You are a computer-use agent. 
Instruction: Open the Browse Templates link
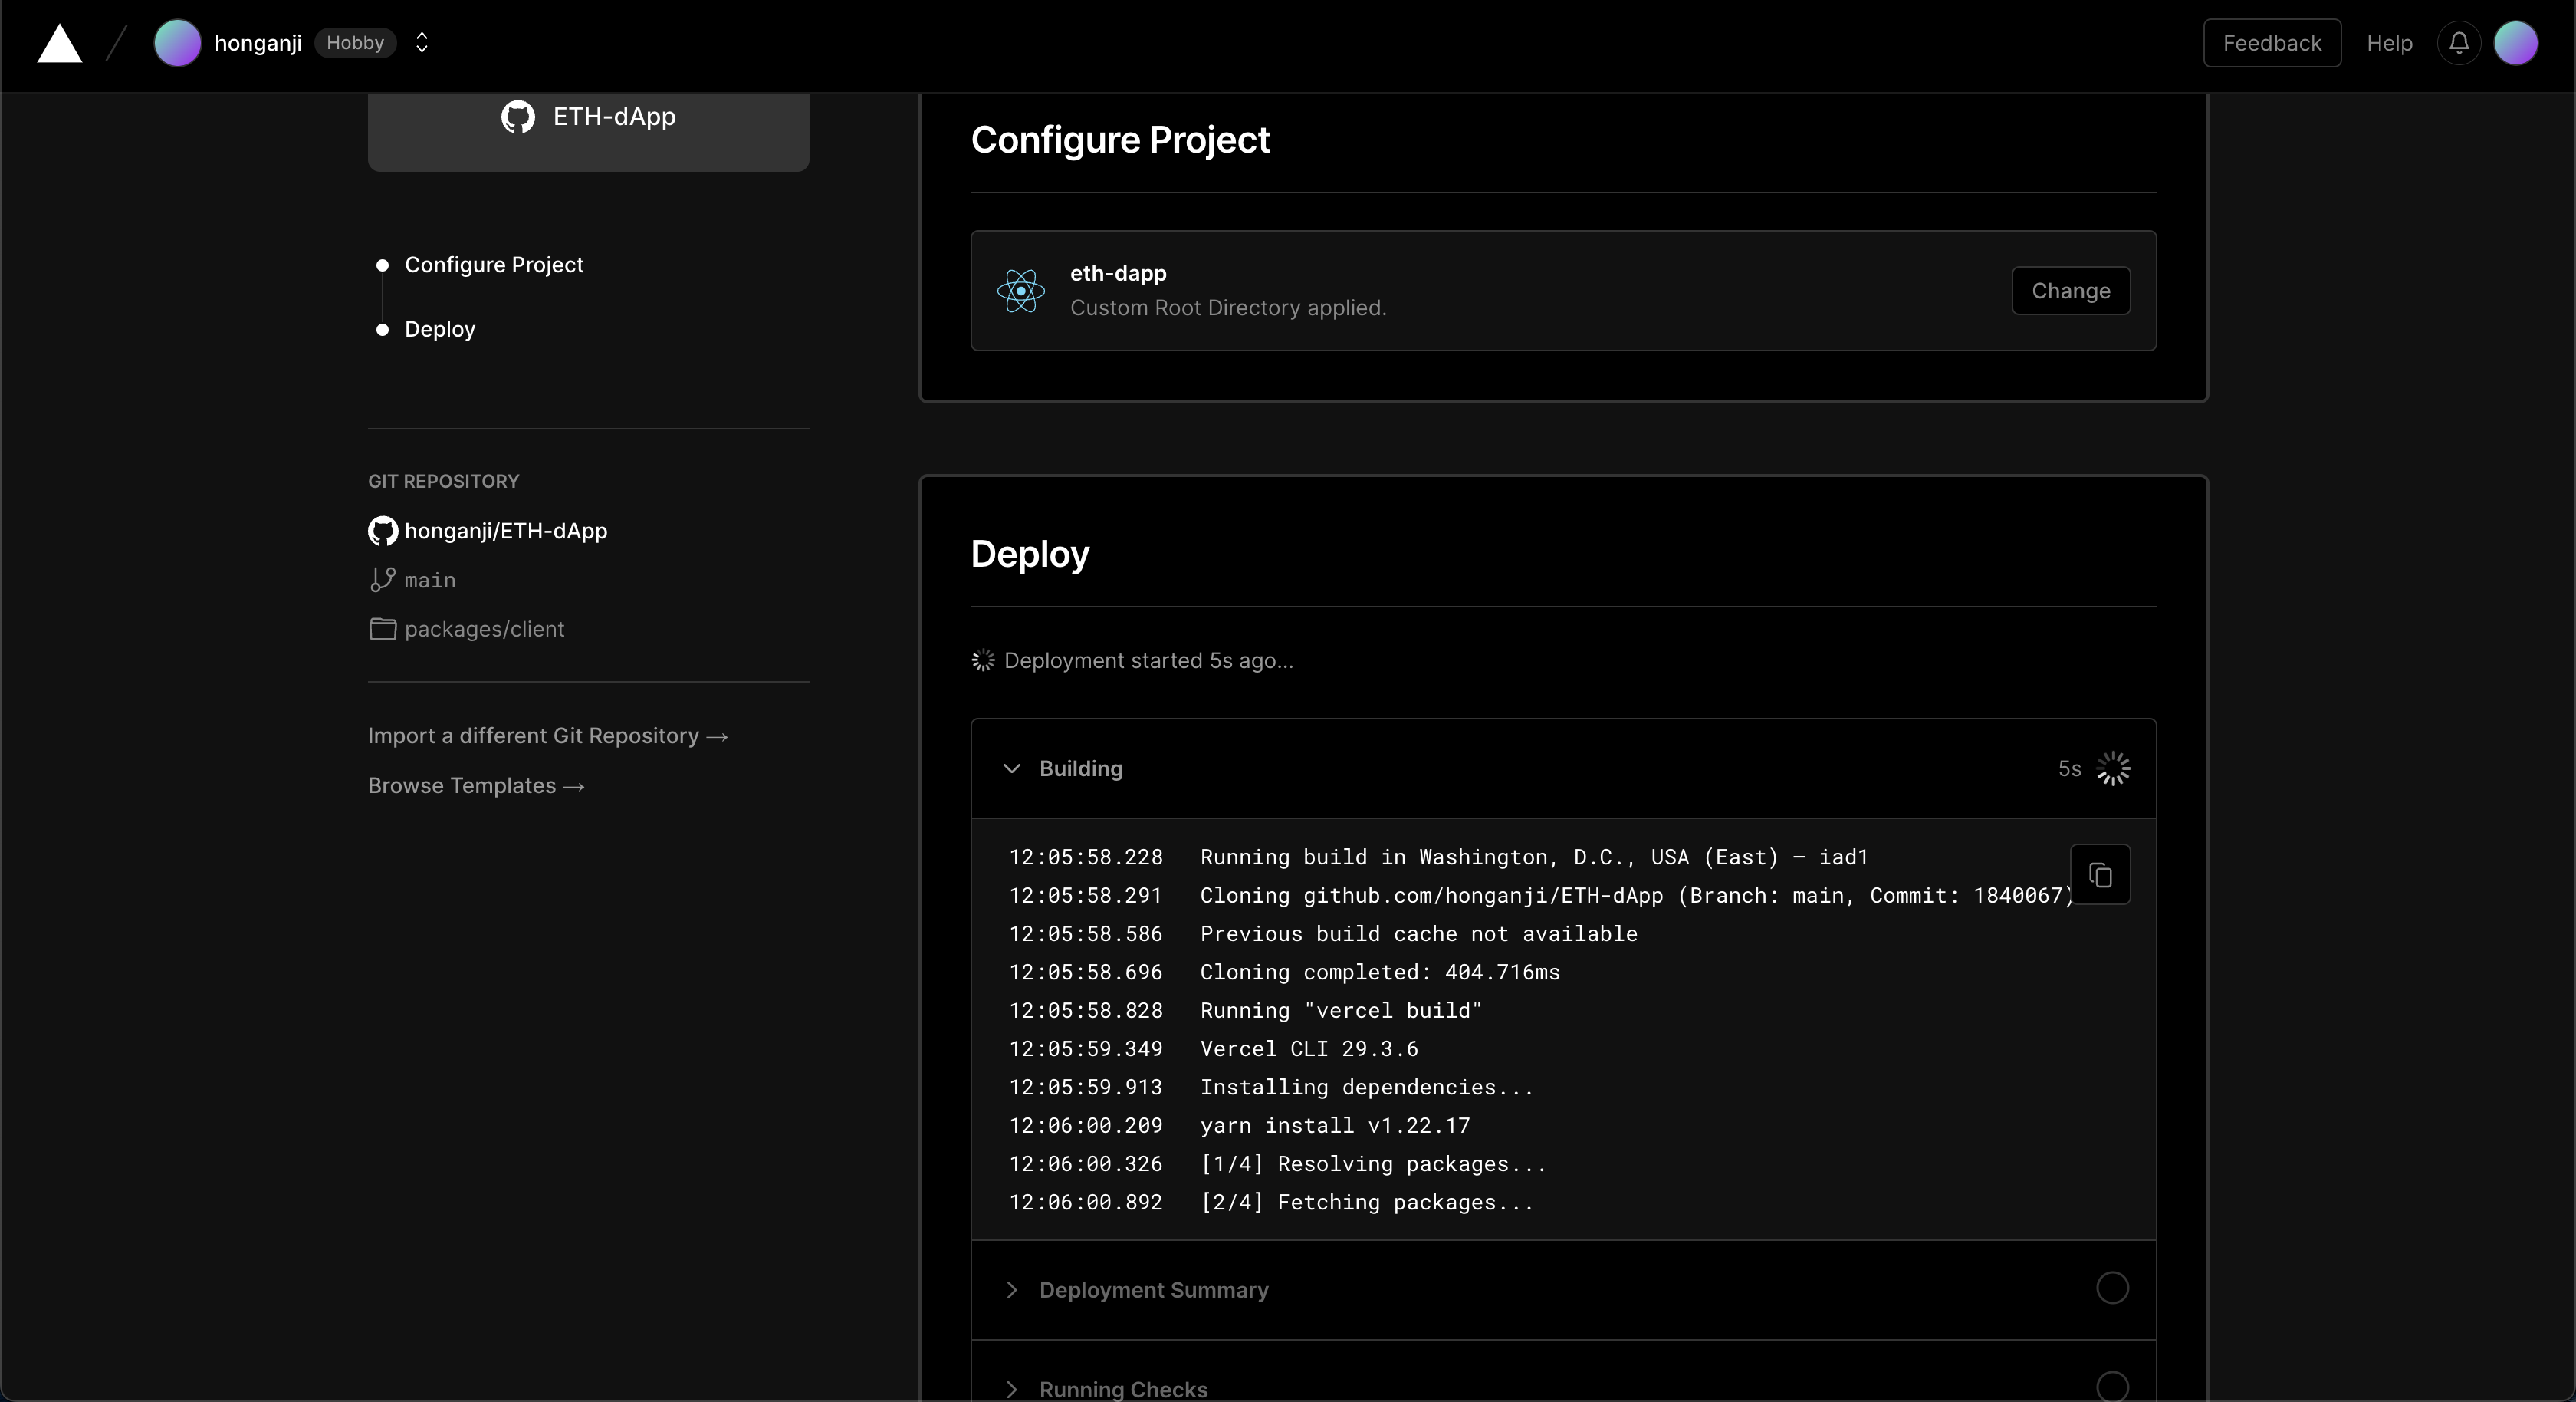[x=476, y=785]
